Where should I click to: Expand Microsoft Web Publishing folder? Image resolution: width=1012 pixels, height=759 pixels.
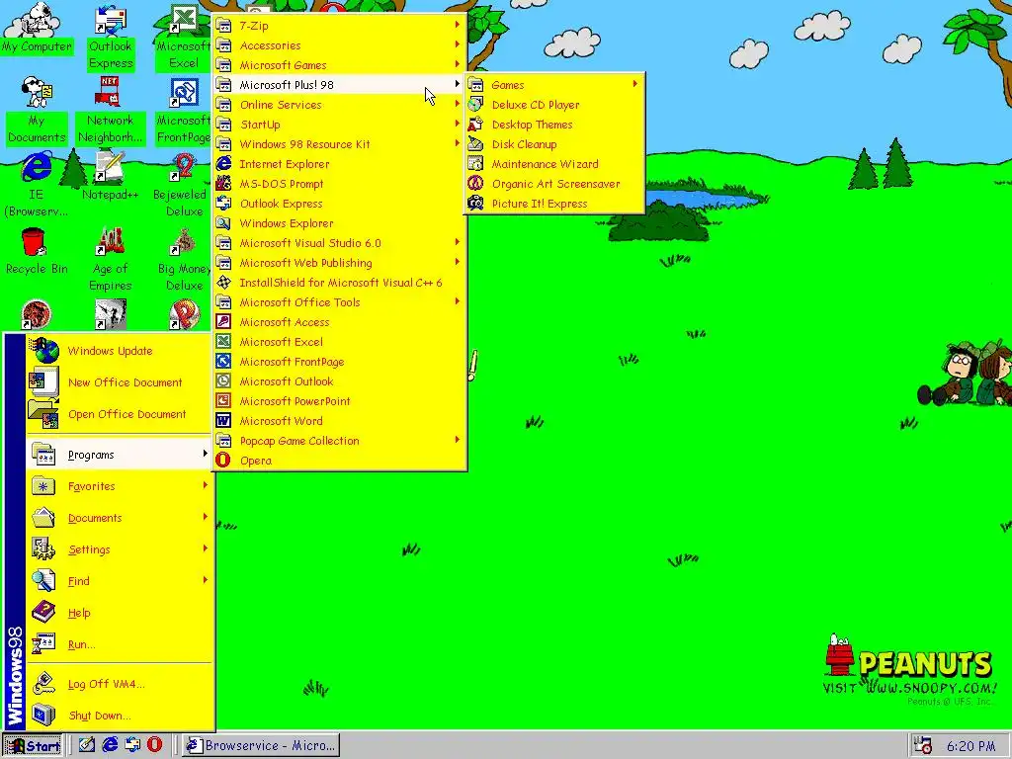340,263
